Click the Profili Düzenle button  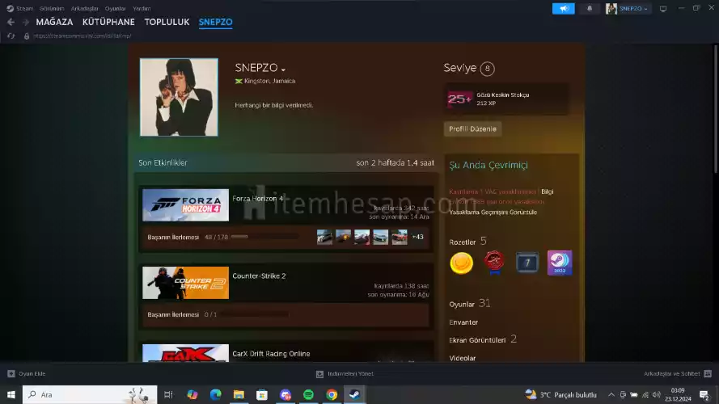473,129
